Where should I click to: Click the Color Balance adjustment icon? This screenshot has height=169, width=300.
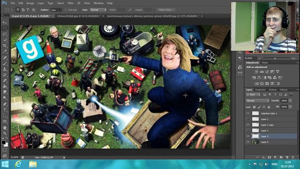pyautogui.click(x=259, y=77)
